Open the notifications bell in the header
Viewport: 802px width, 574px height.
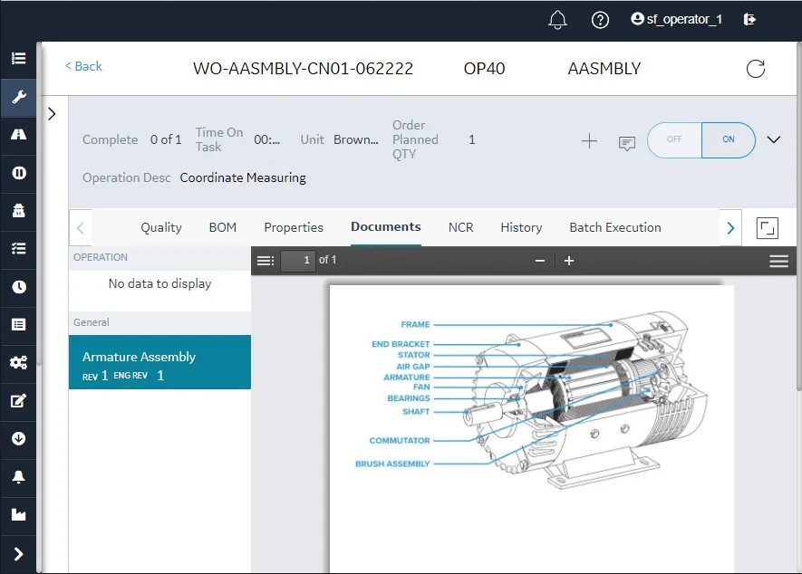557,19
